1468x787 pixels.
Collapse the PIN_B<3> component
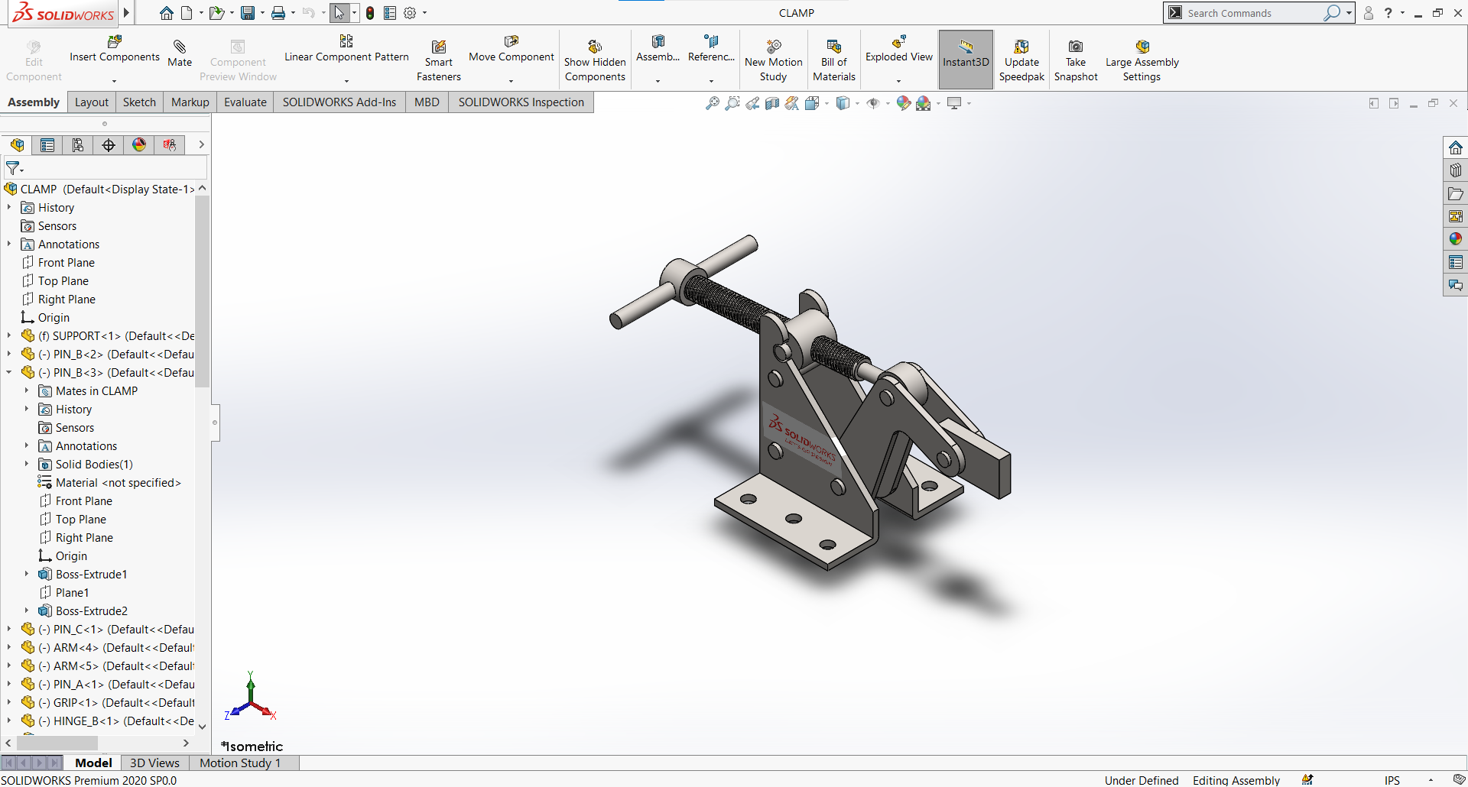(x=9, y=372)
